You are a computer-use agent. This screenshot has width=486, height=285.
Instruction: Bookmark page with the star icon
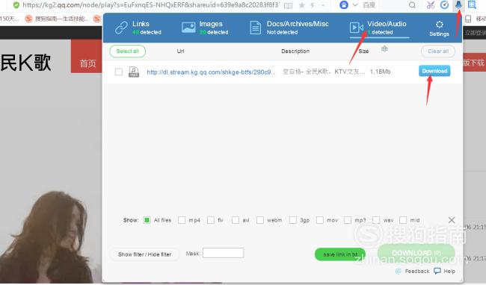301,5
